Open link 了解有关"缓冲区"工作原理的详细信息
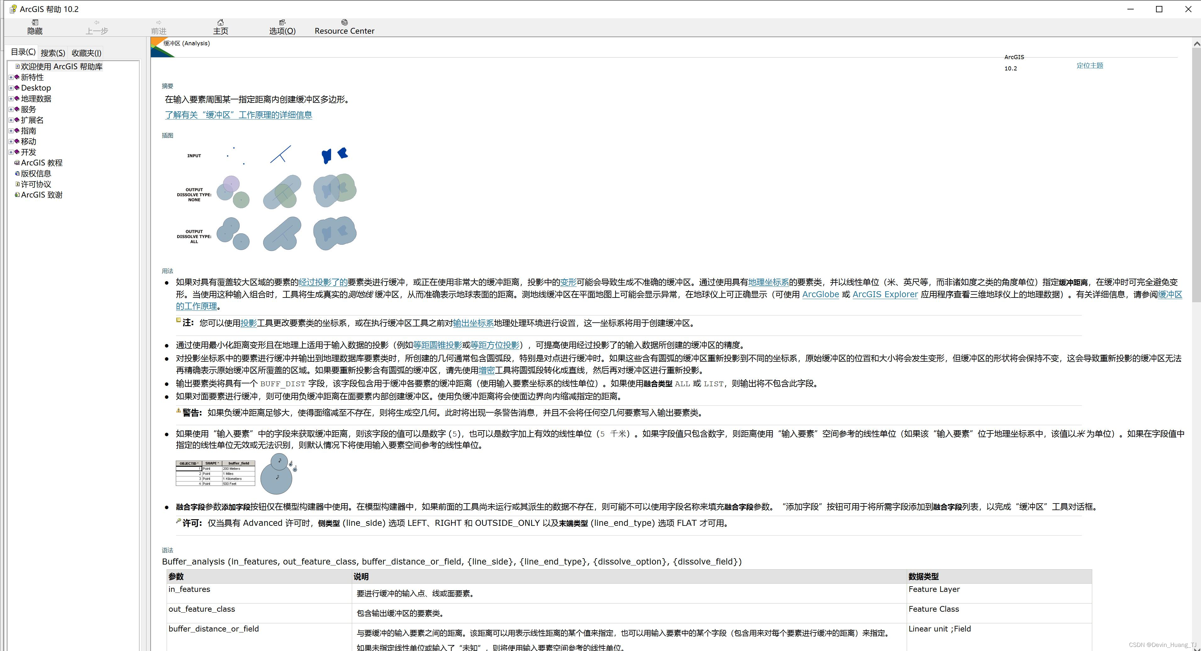The image size is (1201, 651). point(238,115)
